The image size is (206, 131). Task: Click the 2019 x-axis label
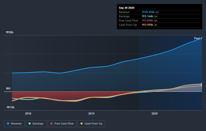pyautogui.click(x=91, y=113)
